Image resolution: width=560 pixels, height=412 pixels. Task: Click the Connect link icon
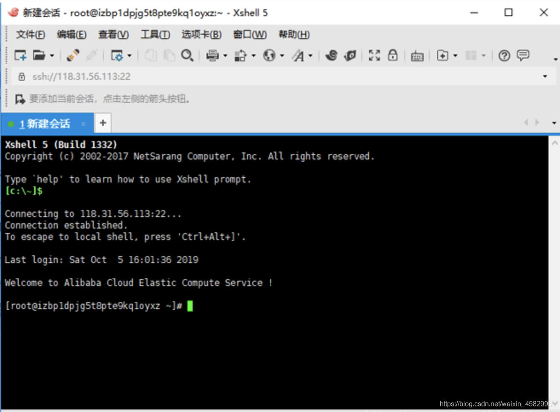pyautogui.click(x=73, y=55)
